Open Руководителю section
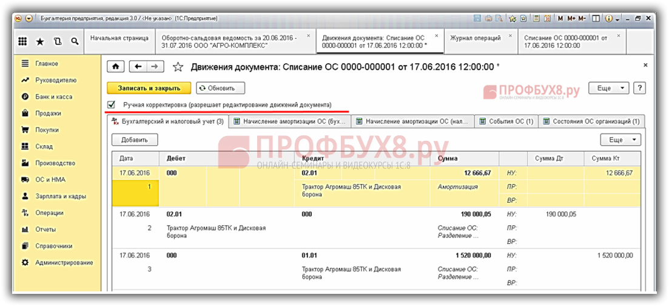 [56, 80]
